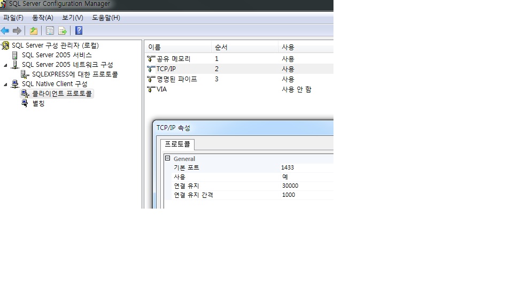
Task: Click the 공유 메모리 protocol icon
Action: 151,59
